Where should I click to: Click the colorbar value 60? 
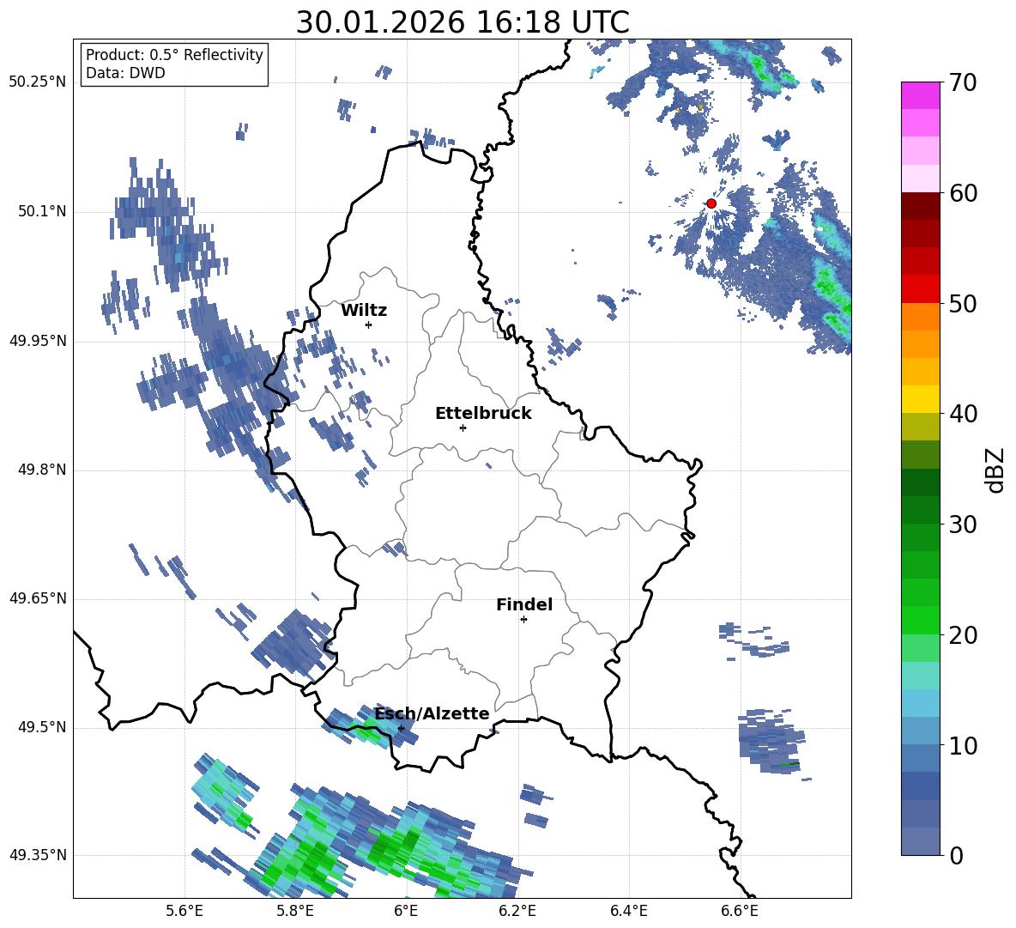click(964, 193)
